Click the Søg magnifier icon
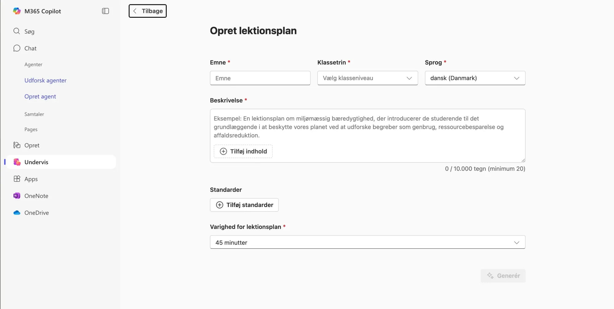 (17, 31)
